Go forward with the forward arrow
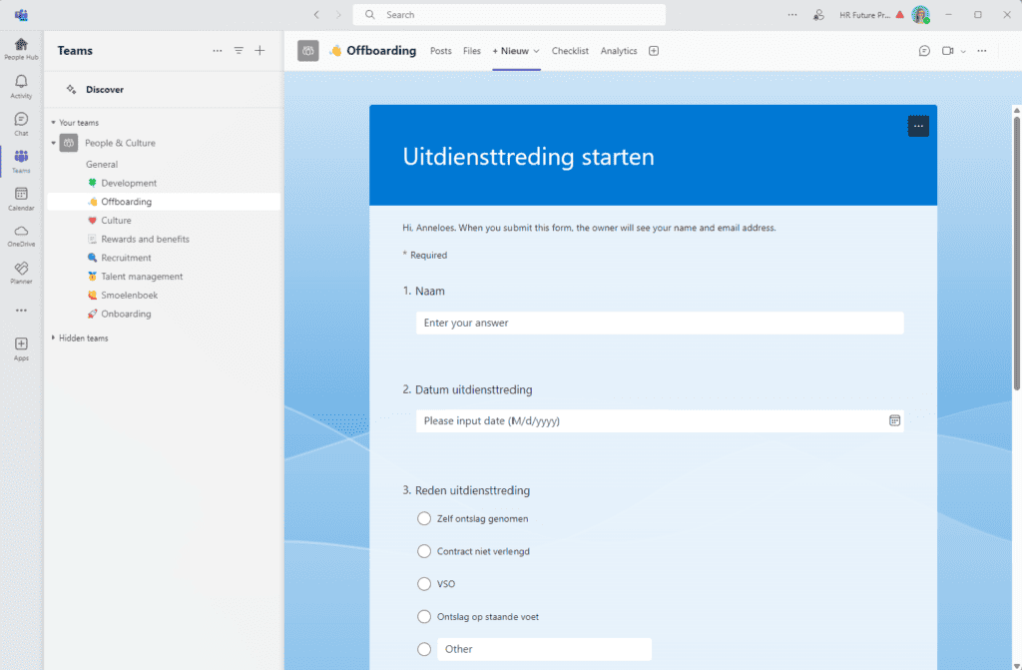 pyautogui.click(x=338, y=14)
